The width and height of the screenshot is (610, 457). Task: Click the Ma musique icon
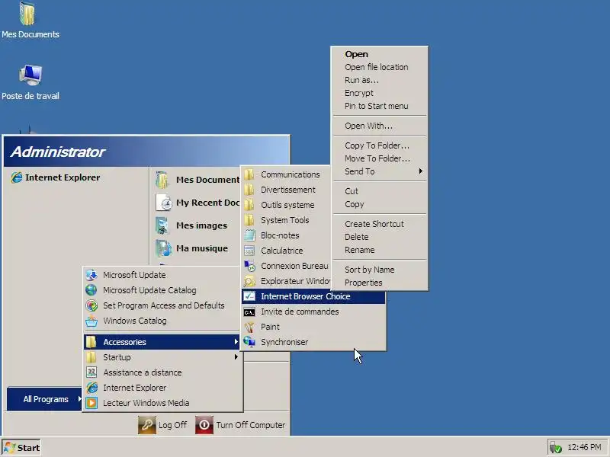point(163,248)
